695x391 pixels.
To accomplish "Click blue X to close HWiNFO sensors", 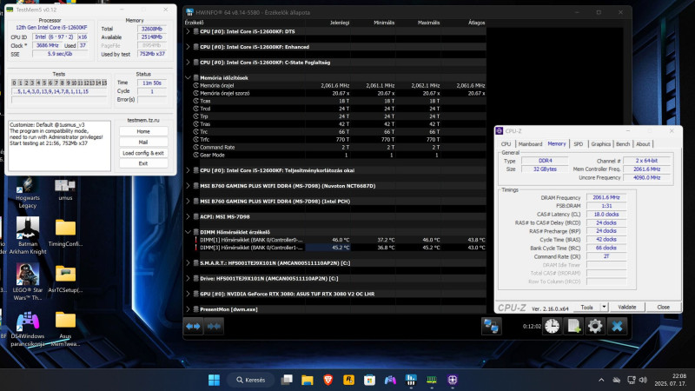I will pyautogui.click(x=617, y=327).
